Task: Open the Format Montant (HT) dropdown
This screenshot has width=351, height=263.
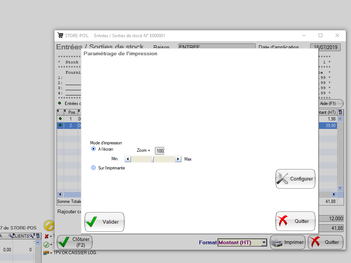Action: (x=264, y=242)
